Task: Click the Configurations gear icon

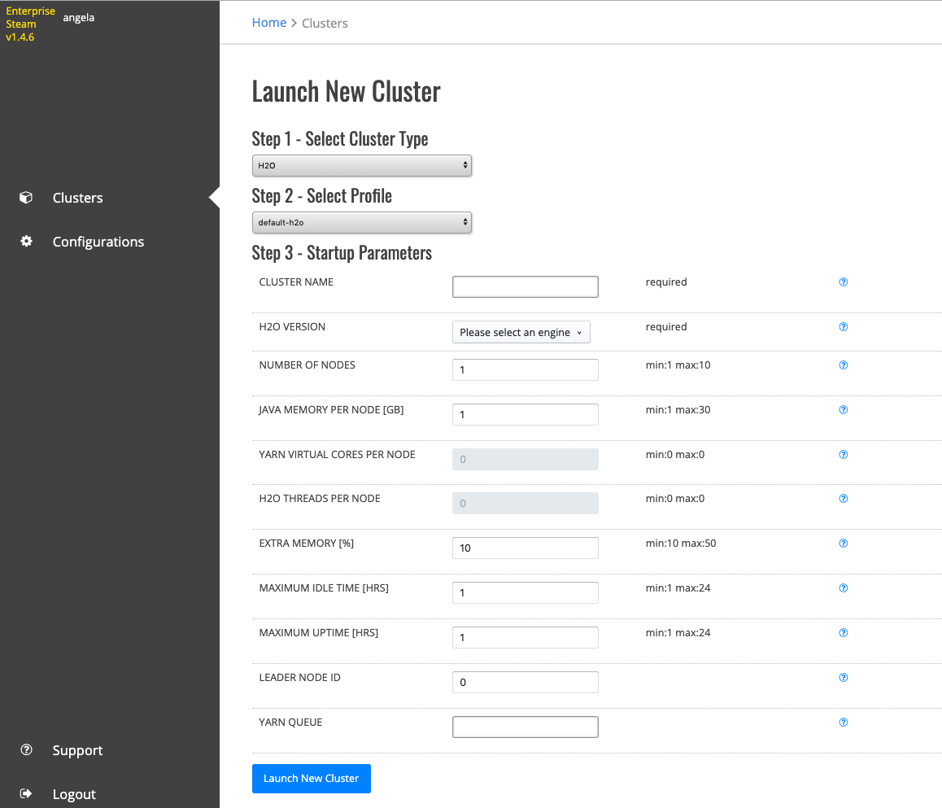Action: click(x=26, y=242)
